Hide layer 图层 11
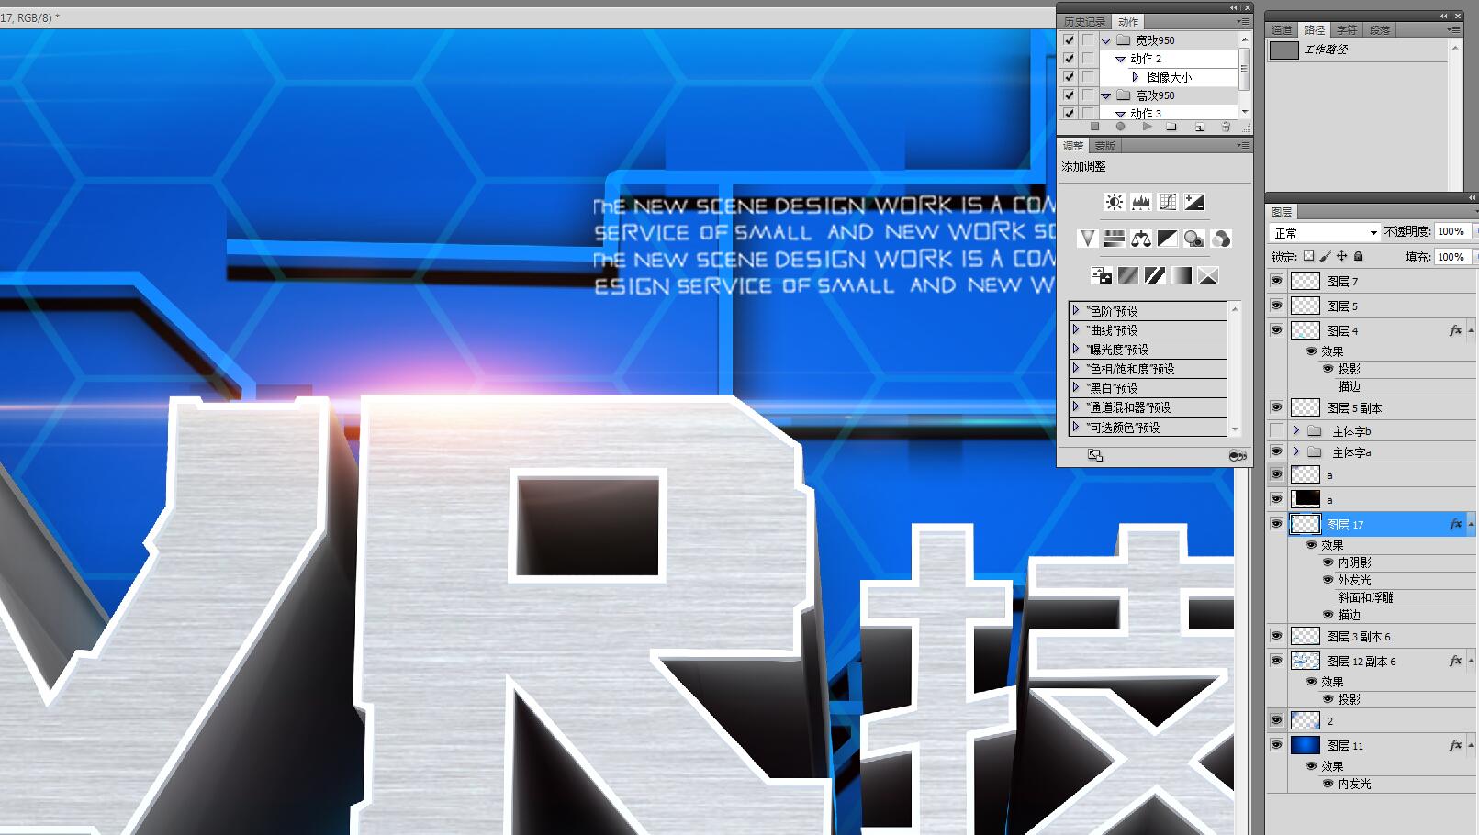The image size is (1479, 835). pos(1276,745)
